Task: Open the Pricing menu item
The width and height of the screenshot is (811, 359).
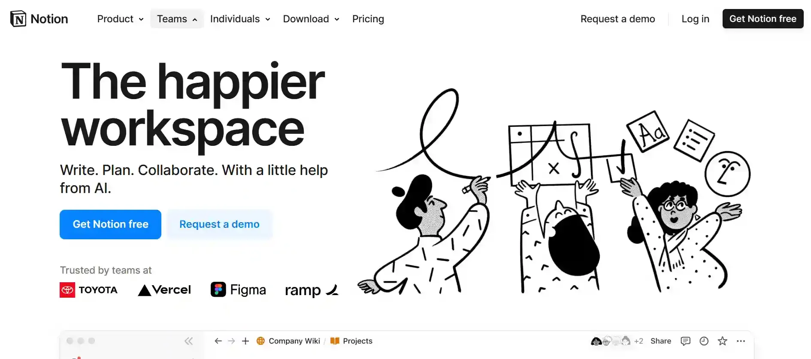Action: pos(368,19)
